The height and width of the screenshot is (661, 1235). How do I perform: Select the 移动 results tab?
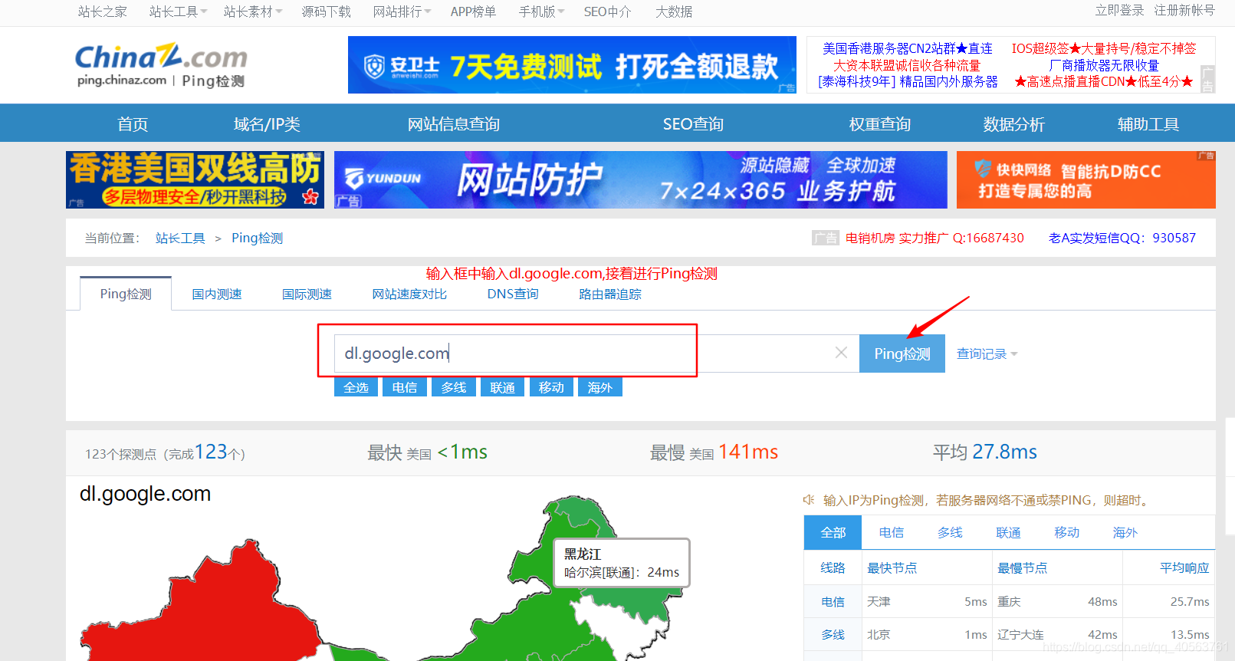1066,532
